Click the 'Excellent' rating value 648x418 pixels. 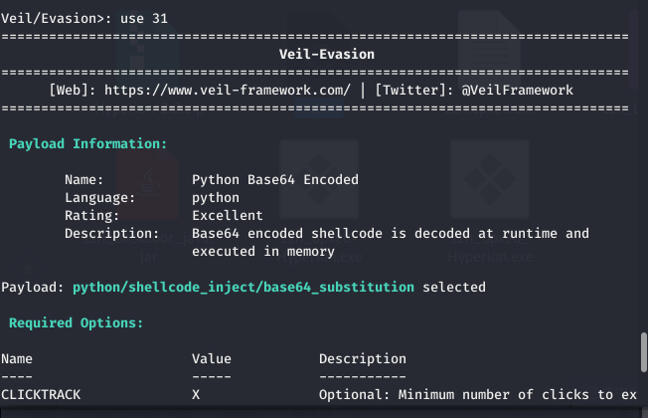click(228, 215)
